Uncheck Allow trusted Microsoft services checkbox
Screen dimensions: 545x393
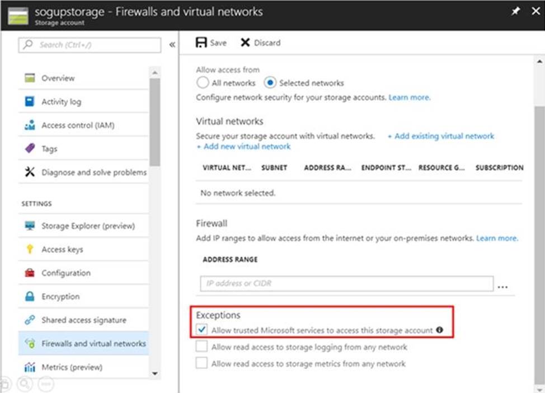coord(202,330)
